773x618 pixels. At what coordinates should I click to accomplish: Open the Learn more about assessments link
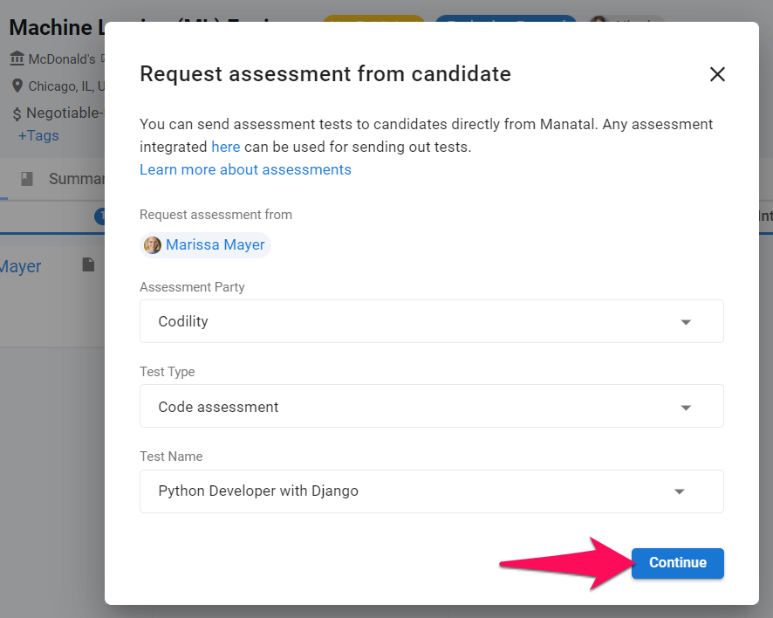coord(245,169)
